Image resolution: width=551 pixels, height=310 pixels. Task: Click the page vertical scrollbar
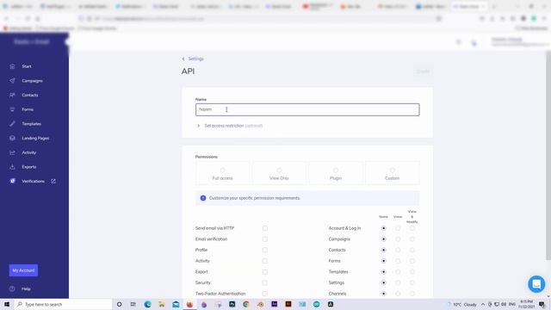tap(548, 155)
